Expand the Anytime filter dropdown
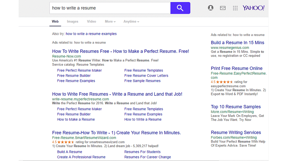Screen dimensions: 287x161 (x=131, y=22)
